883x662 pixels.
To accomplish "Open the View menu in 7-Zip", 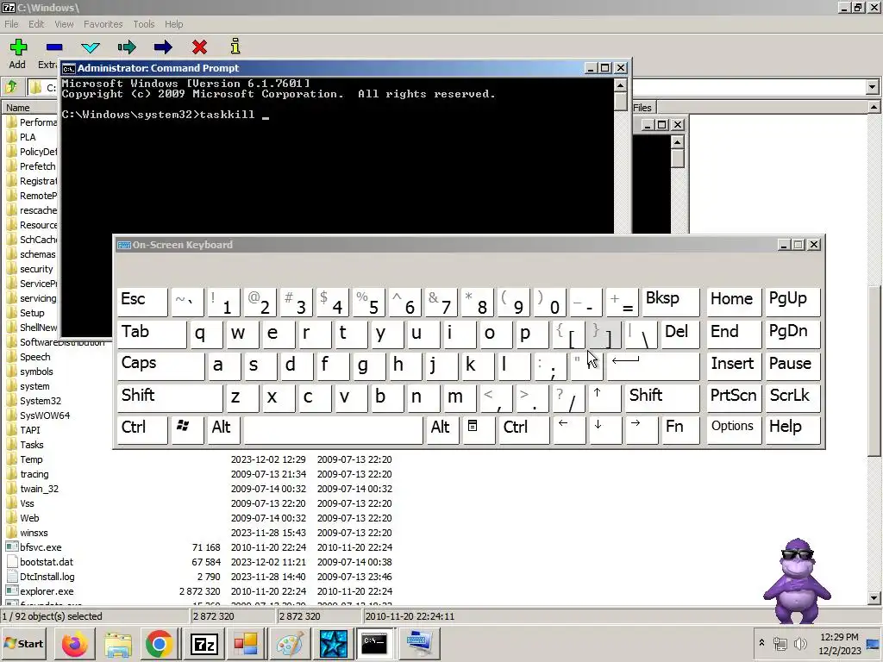I will tap(64, 24).
